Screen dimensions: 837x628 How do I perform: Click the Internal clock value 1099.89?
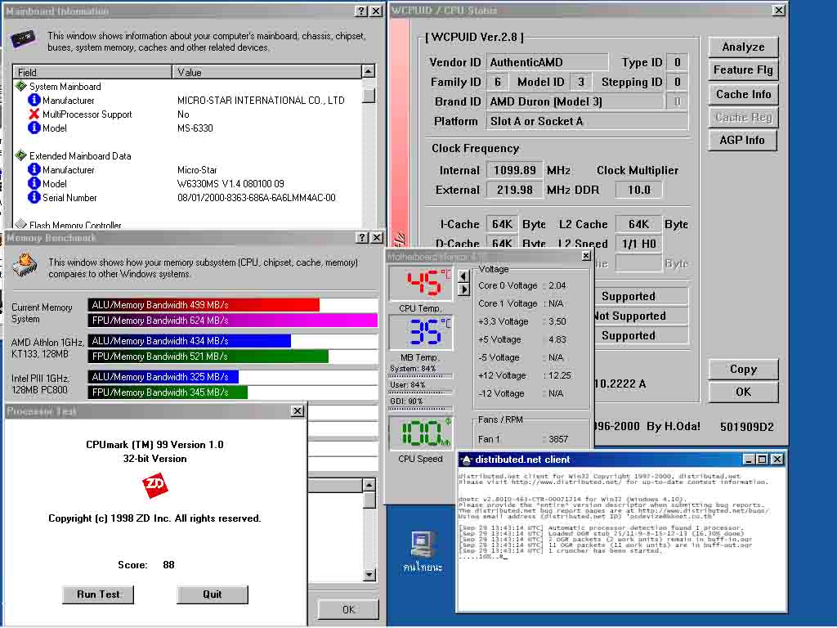[515, 170]
